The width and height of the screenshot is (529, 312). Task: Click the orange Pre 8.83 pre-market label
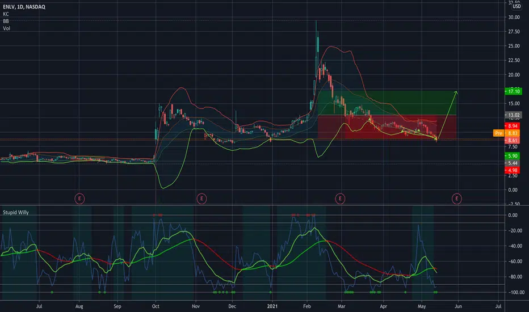506,133
